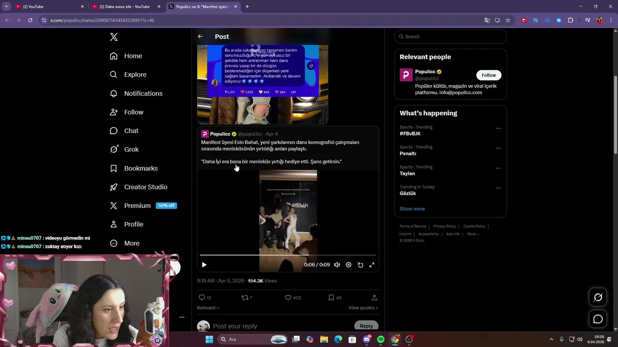Image resolution: width=618 pixels, height=347 pixels.
Task: Play the Esin Bahat dance video
Action: [x=204, y=265]
